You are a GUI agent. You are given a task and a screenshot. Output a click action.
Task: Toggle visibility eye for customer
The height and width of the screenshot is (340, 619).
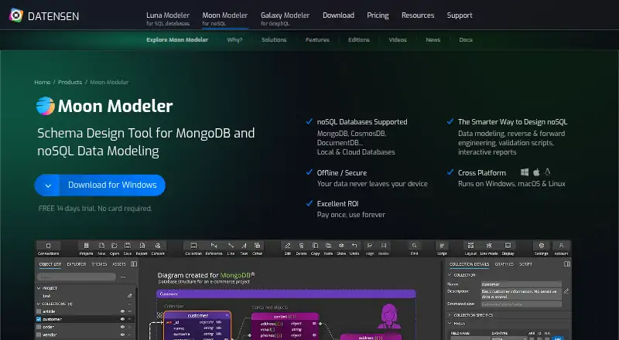click(122, 319)
